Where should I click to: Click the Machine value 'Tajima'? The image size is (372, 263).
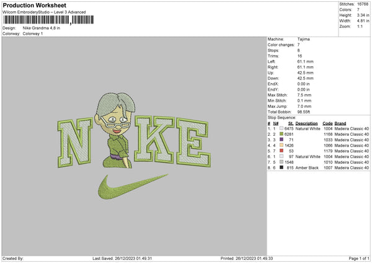coord(303,39)
